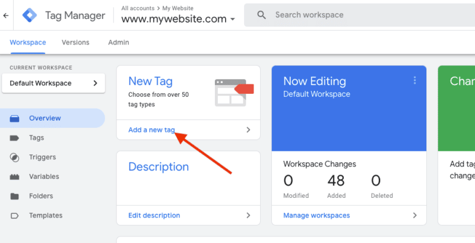Click the chevron next to Add a new tag
The width and height of the screenshot is (475, 243).
[x=248, y=130]
